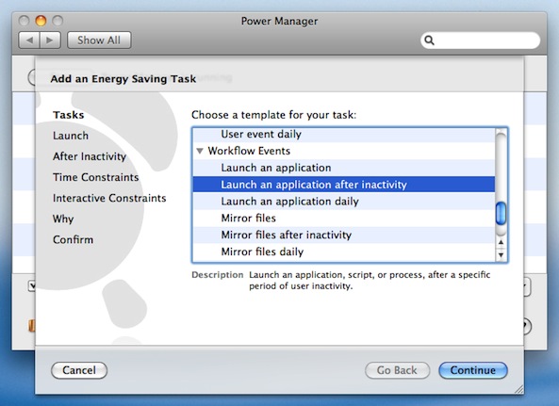The height and width of the screenshot is (406, 559).
Task: Click the yellow minimize window button
Action: [41, 21]
